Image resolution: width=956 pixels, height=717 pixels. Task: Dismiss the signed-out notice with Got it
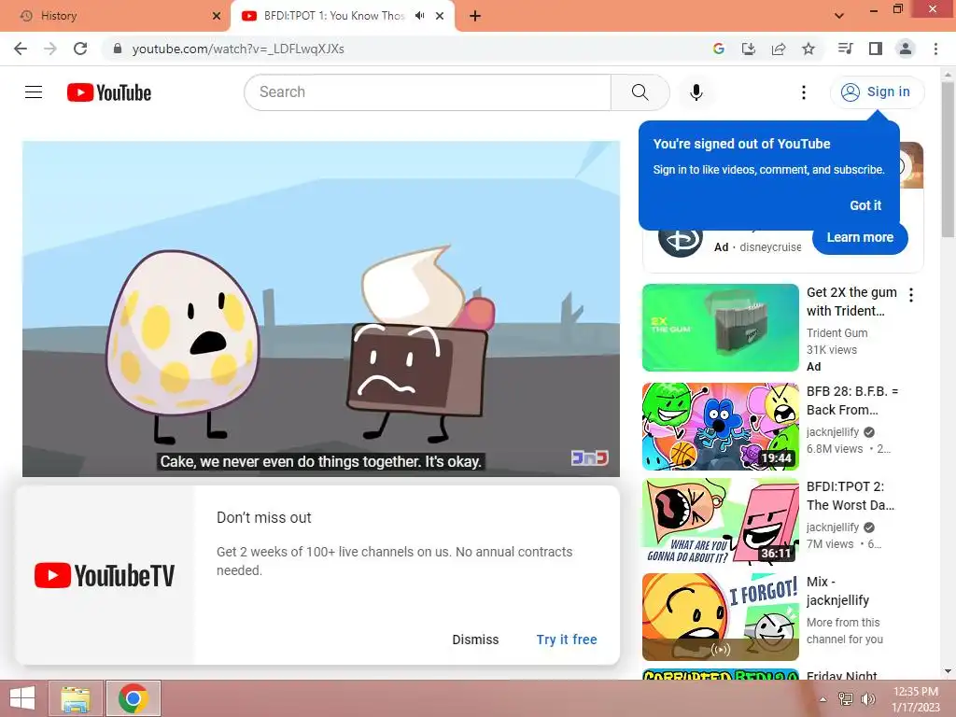(865, 205)
